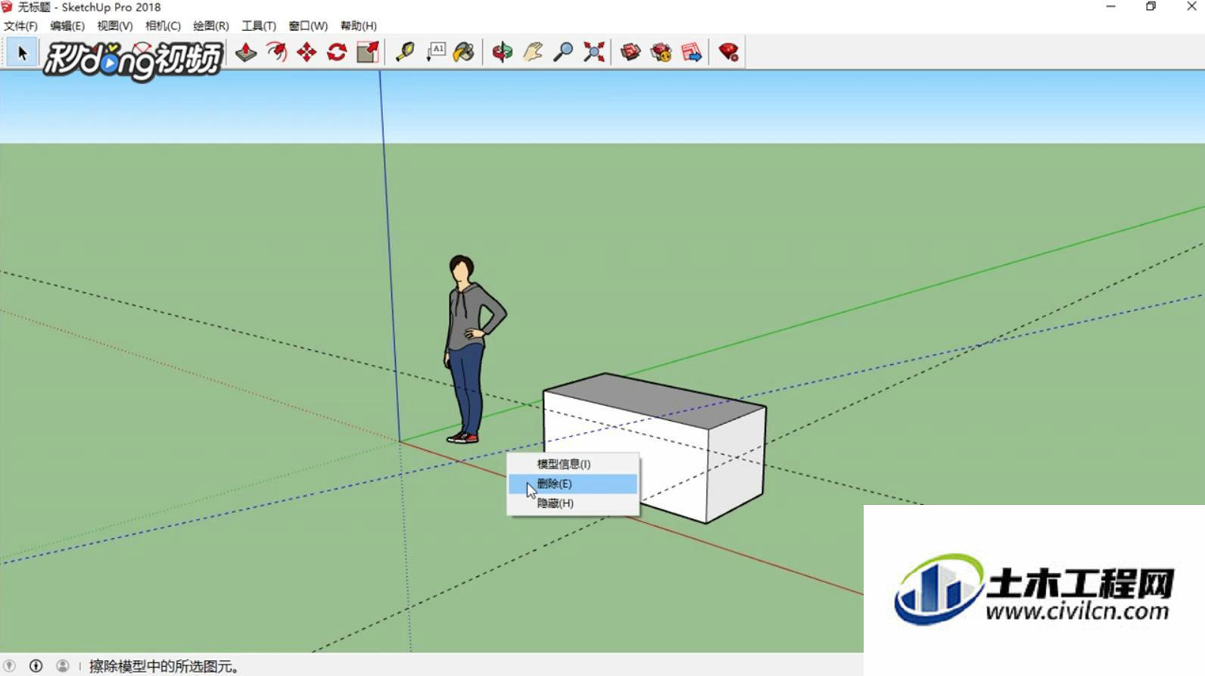This screenshot has height=676, width=1205.
Task: Open the 绘图(R) menu
Action: click(211, 26)
